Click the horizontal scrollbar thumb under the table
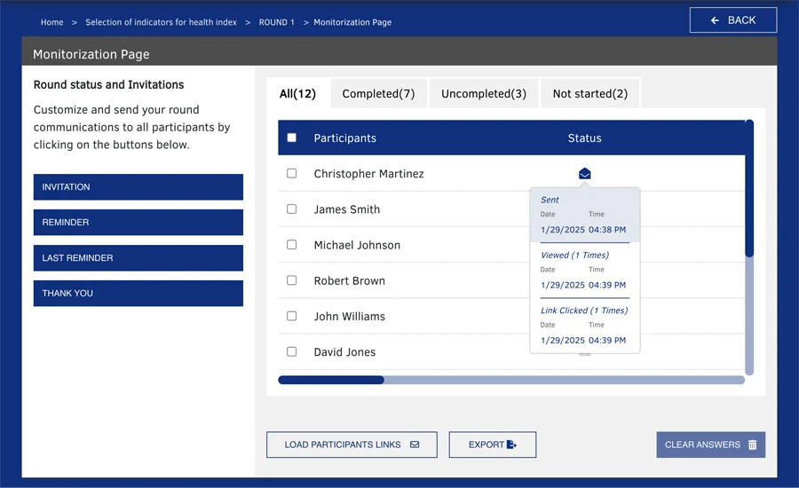Screen dimensions: 799x488 pyautogui.click(x=331, y=380)
